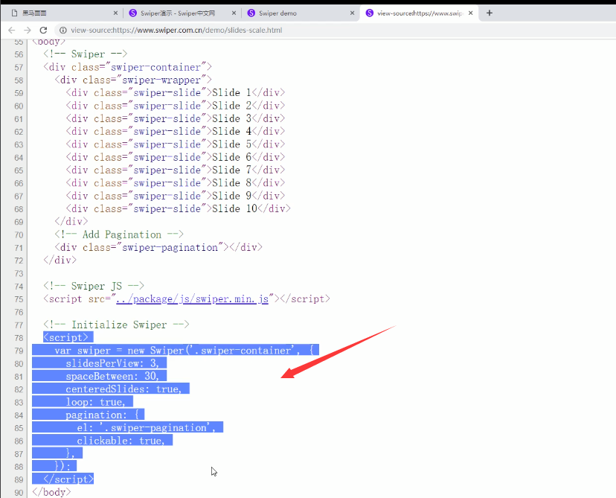Close the Swiper演示 tab
Viewport: 616px width, 498px height.
pyautogui.click(x=234, y=13)
